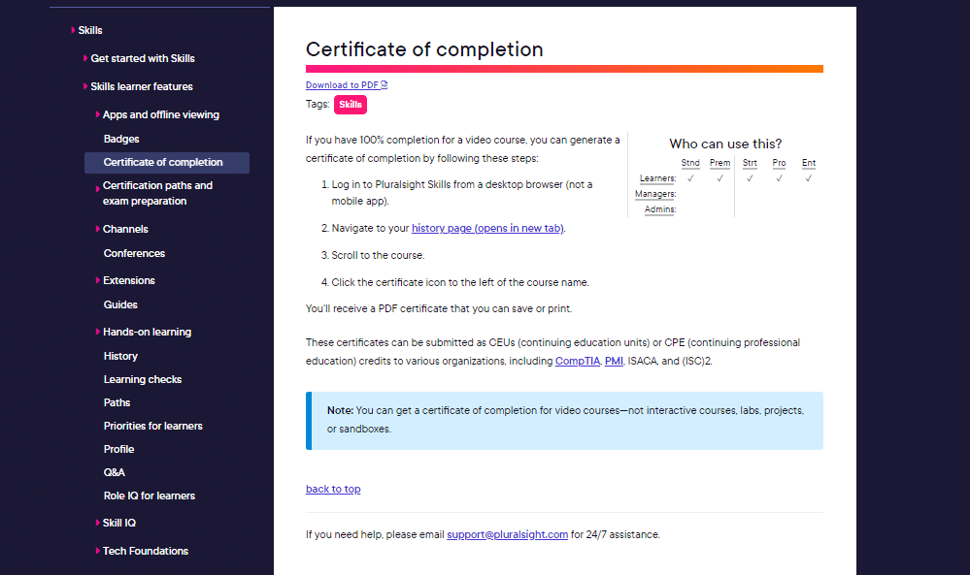Image resolution: width=970 pixels, height=575 pixels.
Task: Expand the Skills section arrow
Action: point(73,30)
